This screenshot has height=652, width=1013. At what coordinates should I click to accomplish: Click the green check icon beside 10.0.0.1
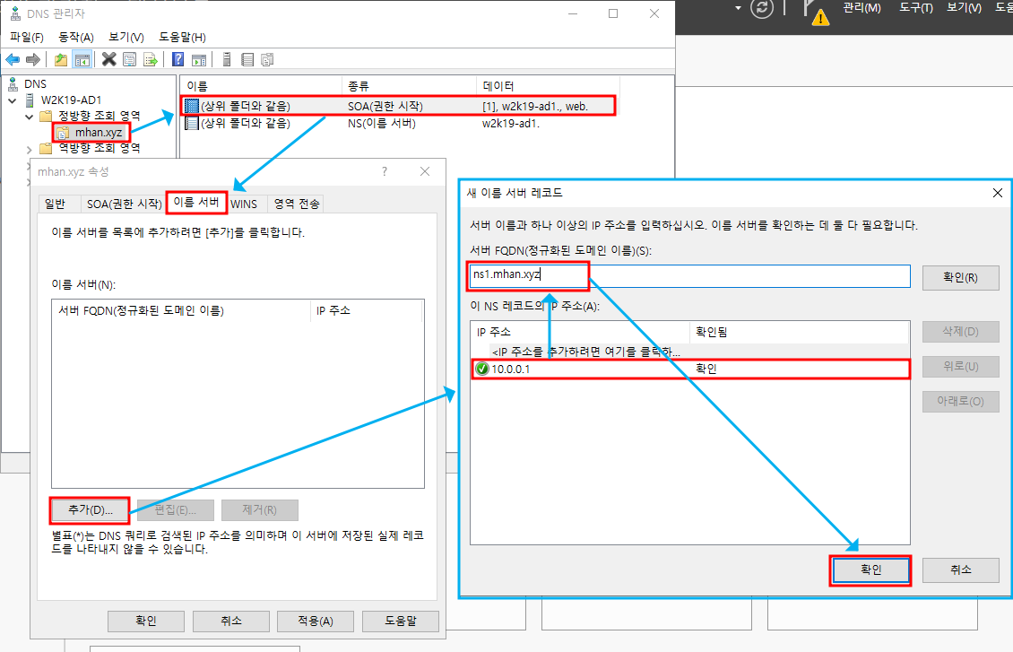482,369
